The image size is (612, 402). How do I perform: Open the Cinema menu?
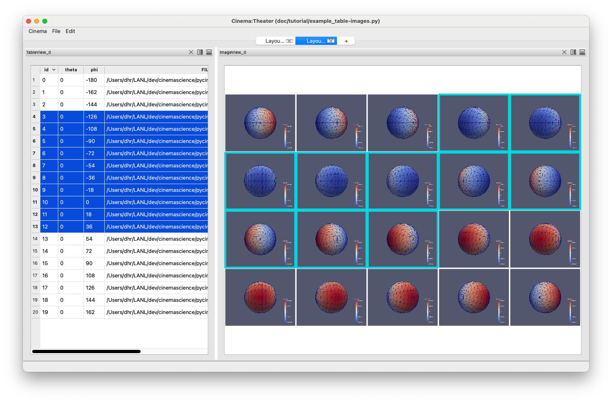pyautogui.click(x=37, y=31)
